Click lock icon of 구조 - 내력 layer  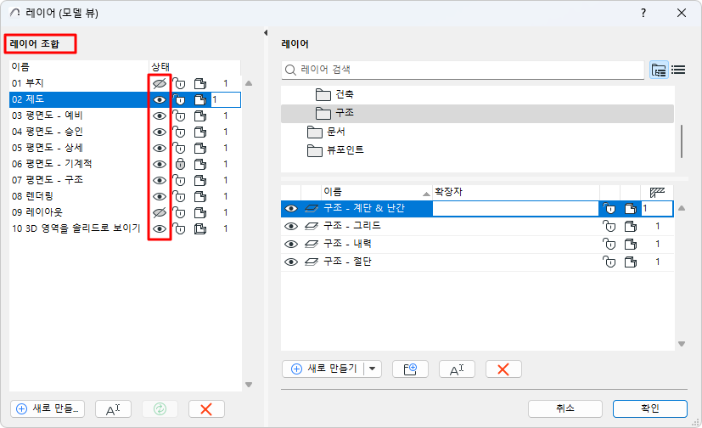609,244
